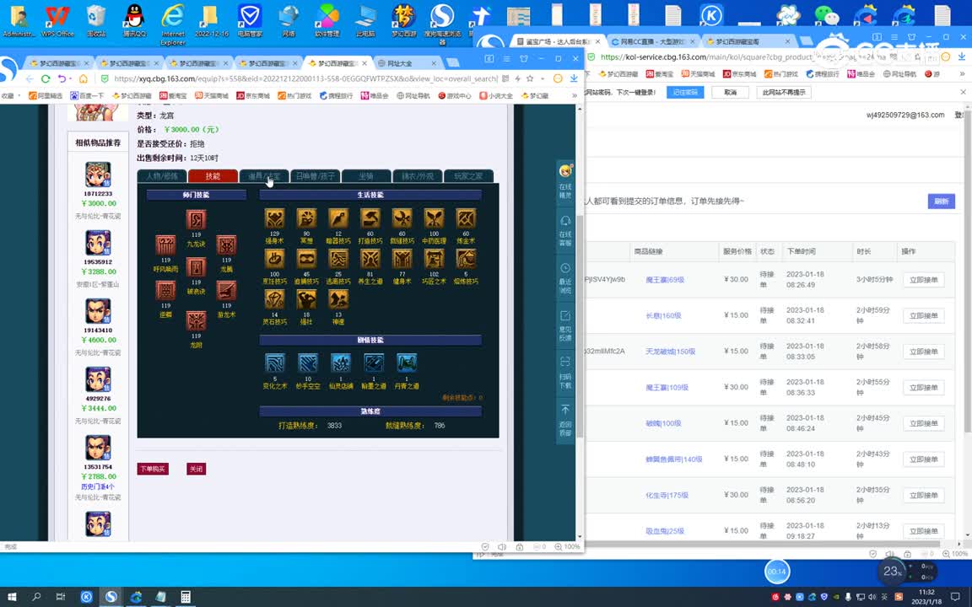Click the 仙灵店铺 plot skill icon
972x607 pixels.
pyautogui.click(x=340, y=363)
